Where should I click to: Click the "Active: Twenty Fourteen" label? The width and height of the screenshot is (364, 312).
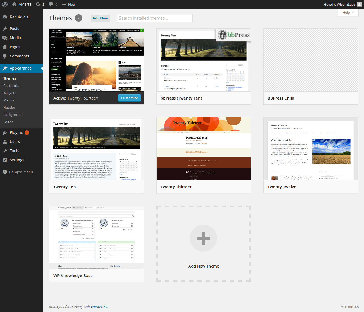point(76,98)
